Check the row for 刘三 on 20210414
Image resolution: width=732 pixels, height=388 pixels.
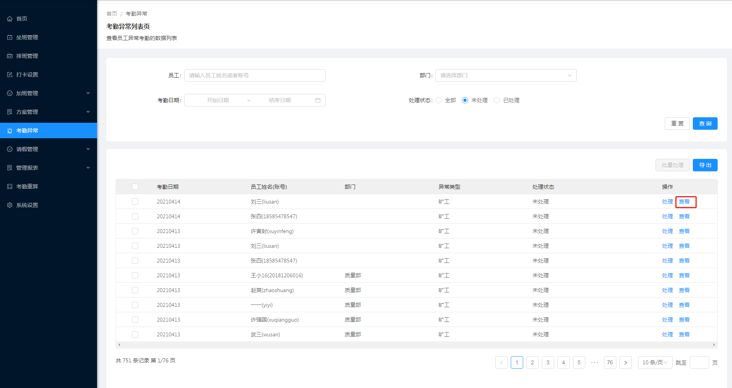(135, 202)
